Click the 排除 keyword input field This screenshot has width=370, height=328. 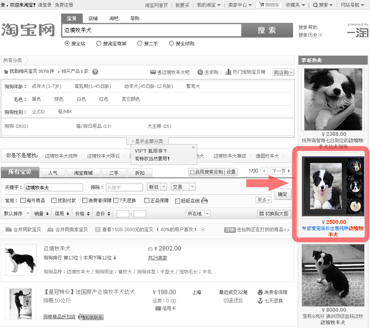click(x=124, y=187)
